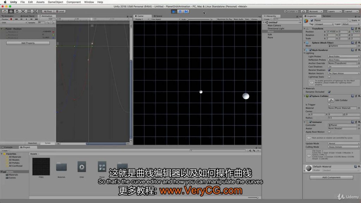Switch to the Scene tab

tap(159, 16)
